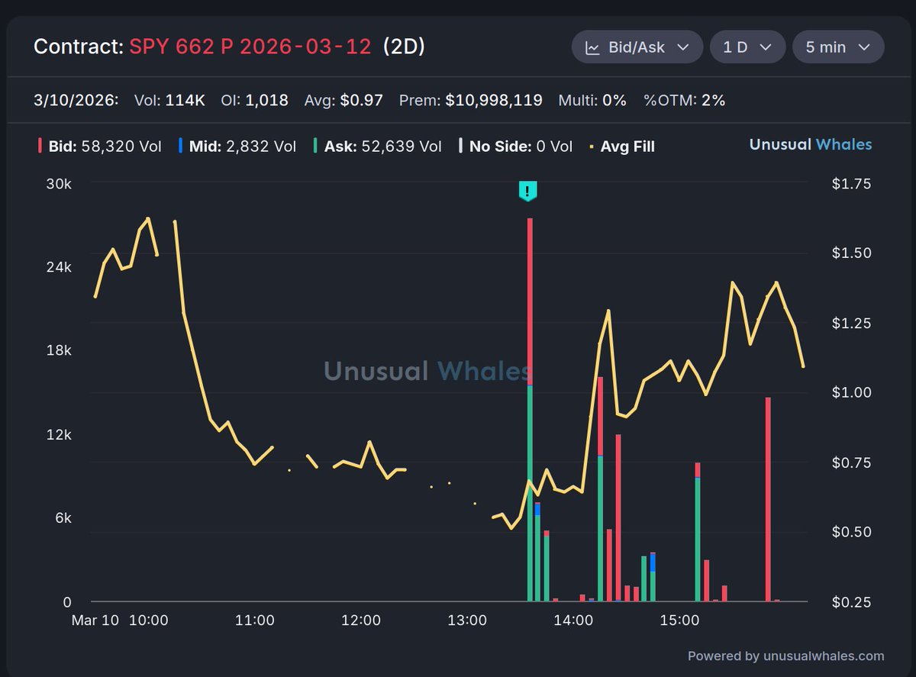The image size is (916, 677).
Task: Open the 5 min interval dropdown
Action: 837,47
